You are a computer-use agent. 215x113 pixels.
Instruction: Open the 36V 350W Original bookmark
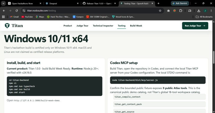click(x=98, y=17)
